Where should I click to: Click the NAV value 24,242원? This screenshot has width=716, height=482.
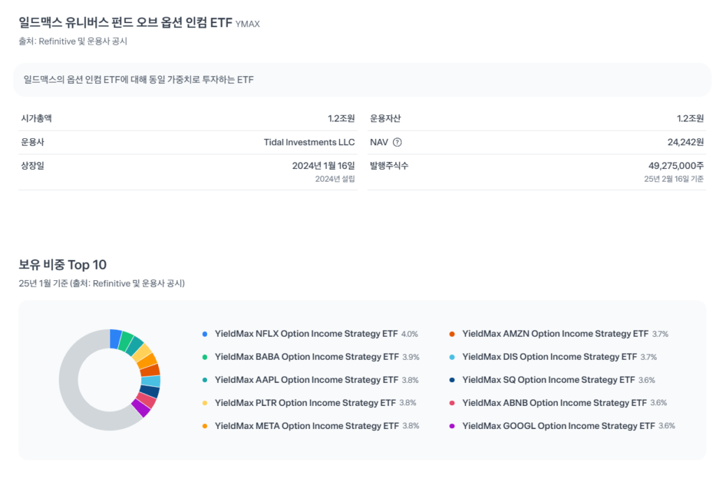point(685,143)
